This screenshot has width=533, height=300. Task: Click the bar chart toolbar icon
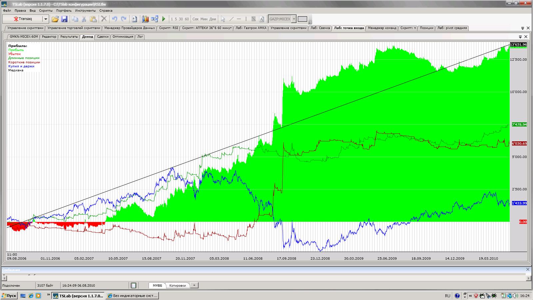pos(145,19)
